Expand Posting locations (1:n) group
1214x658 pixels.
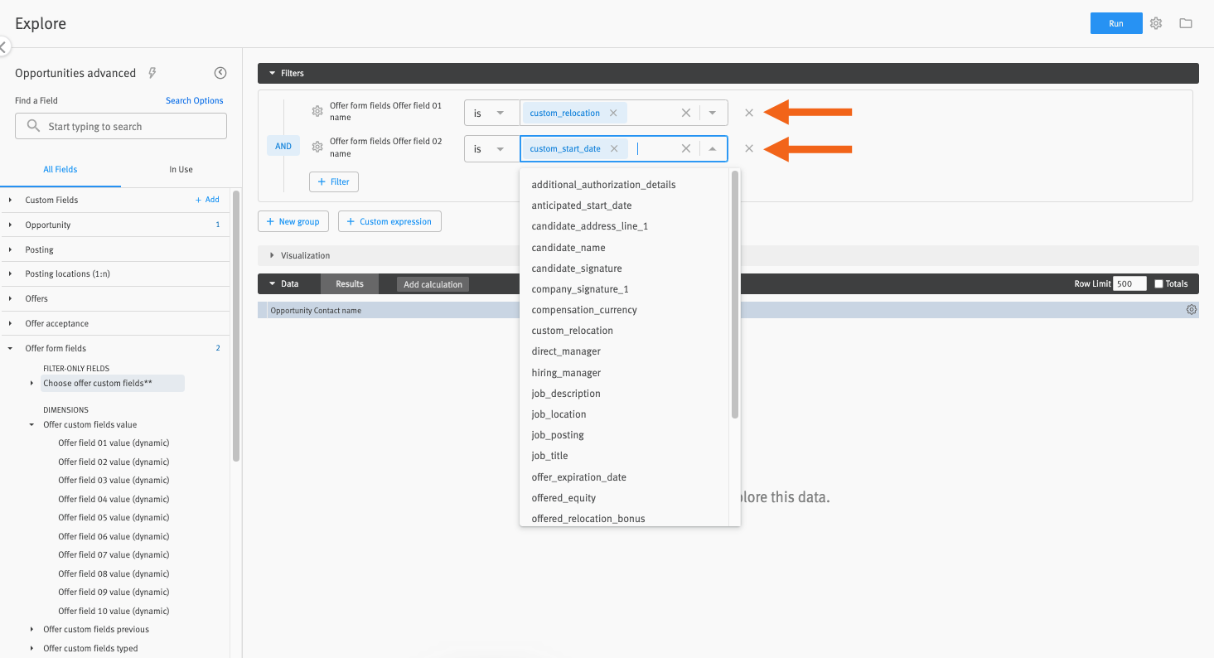(x=11, y=273)
